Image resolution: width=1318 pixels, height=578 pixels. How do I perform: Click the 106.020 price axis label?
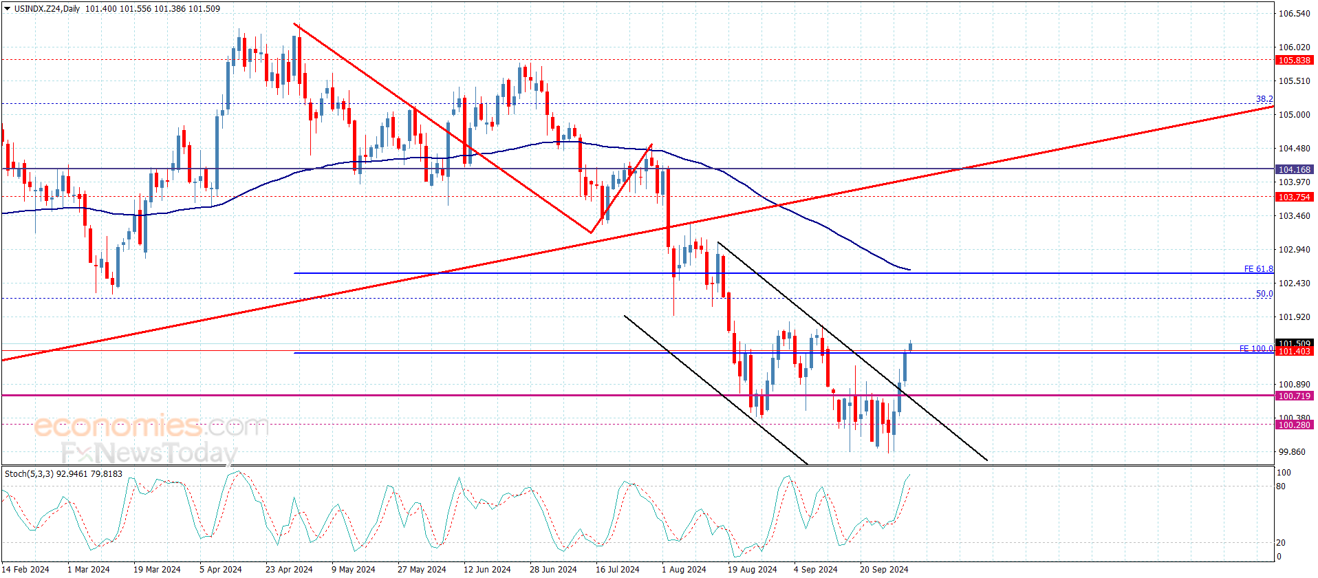(x=1294, y=47)
